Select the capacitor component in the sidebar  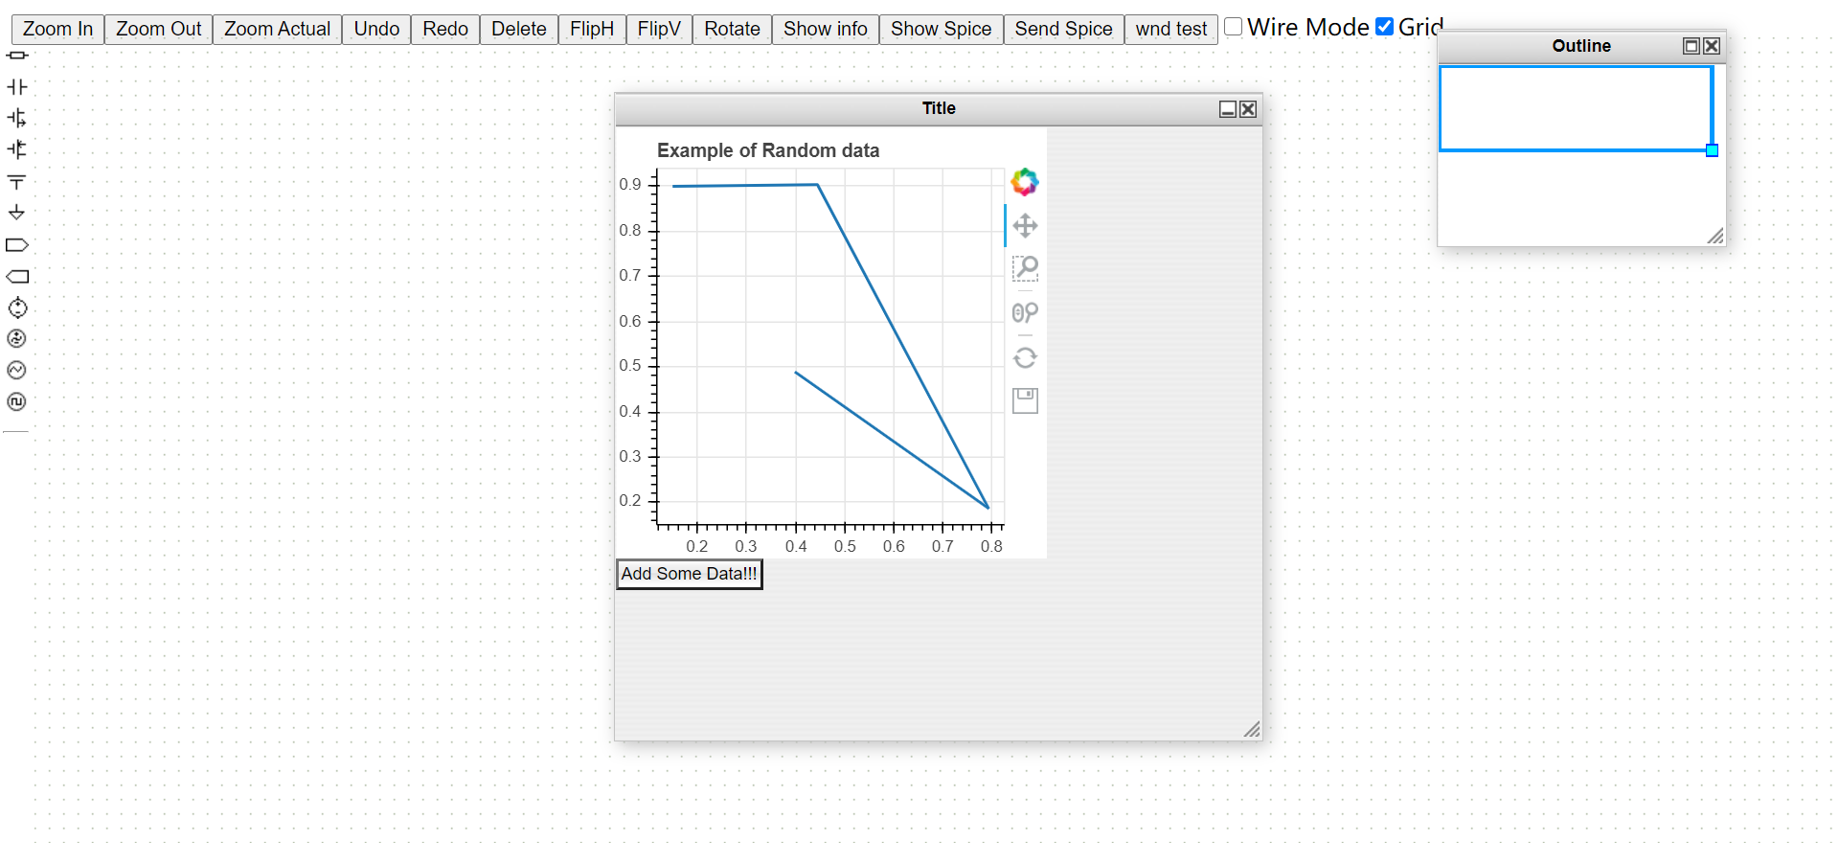click(x=16, y=87)
